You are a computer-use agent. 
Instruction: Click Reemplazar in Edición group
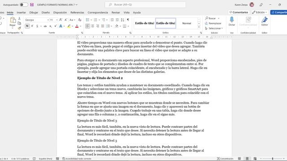213,23
